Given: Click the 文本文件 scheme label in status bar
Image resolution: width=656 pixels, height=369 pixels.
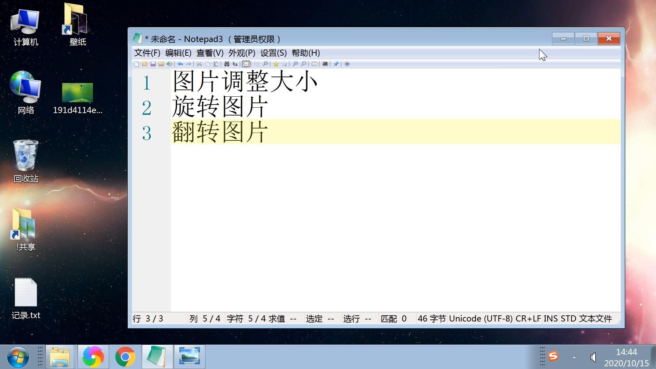Looking at the screenshot, I should click(595, 319).
